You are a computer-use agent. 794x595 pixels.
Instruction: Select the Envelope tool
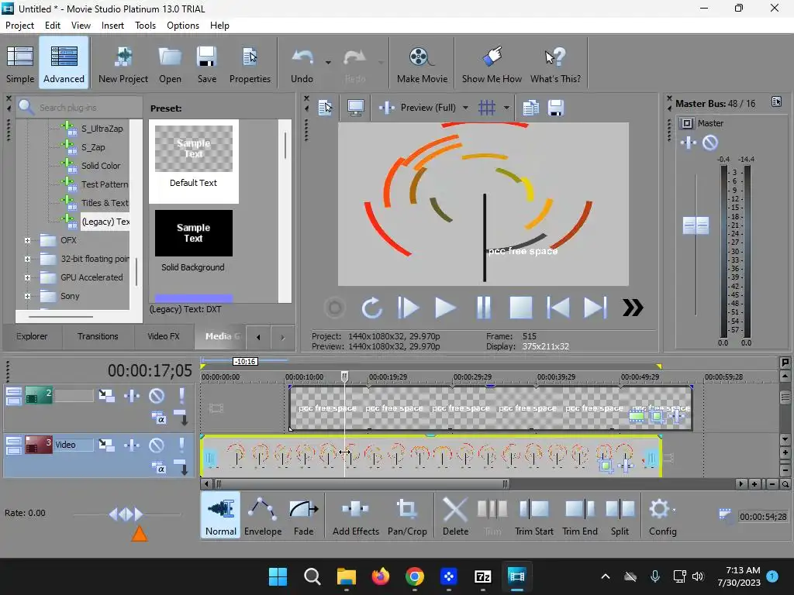pyautogui.click(x=263, y=515)
